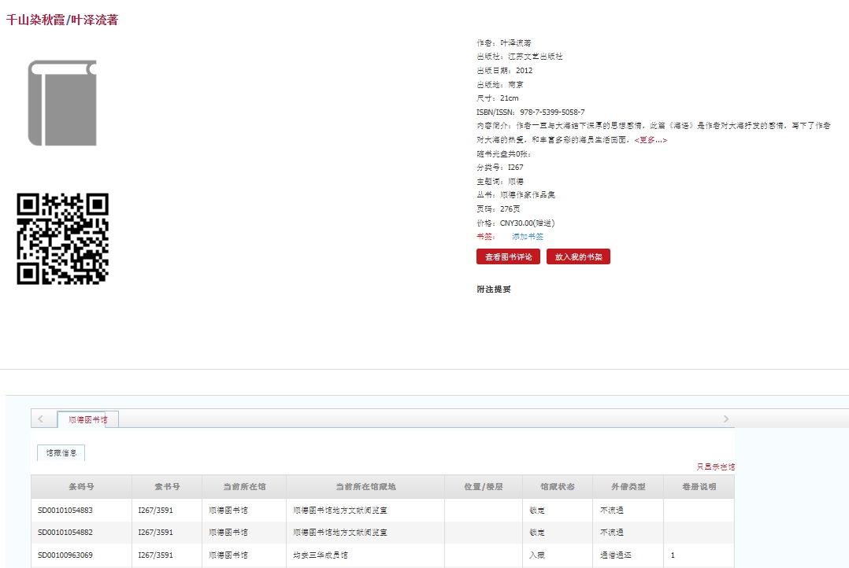Click volume note 1 in row SD00100963069

673,555
